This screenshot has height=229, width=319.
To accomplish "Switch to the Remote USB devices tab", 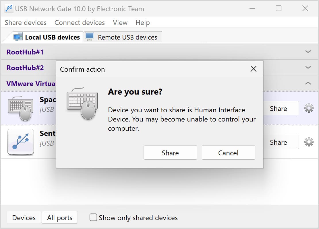I will pos(127,37).
